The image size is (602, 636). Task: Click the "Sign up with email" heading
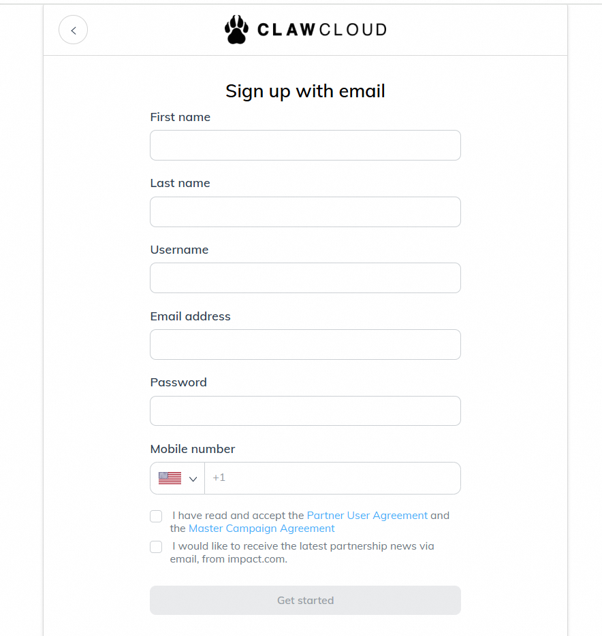tap(305, 91)
